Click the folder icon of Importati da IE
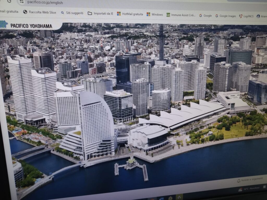Image resolution: width=267 pixels, height=200 pixels. click(x=90, y=13)
